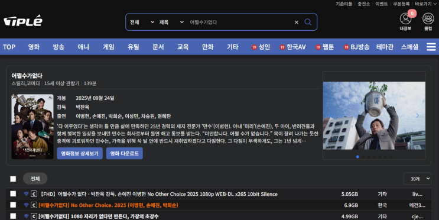The image size is (439, 220).
Task: Open the 20개 results-per-page dropdown
Action: pos(417,179)
